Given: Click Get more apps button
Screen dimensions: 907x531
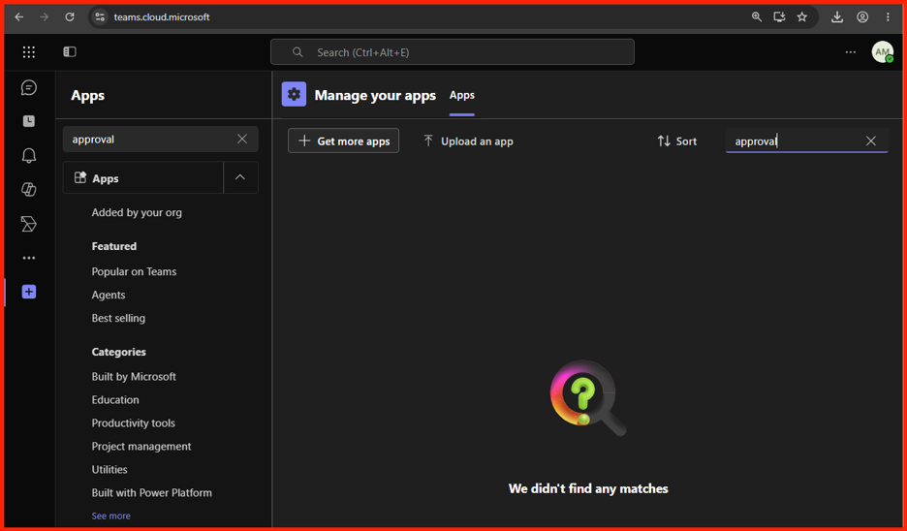Looking at the screenshot, I should (x=344, y=141).
